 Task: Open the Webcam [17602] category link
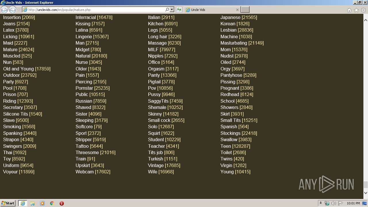coord(93,172)
